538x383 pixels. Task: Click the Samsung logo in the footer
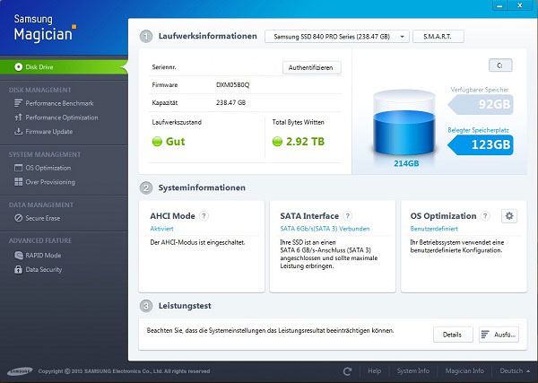(x=20, y=371)
